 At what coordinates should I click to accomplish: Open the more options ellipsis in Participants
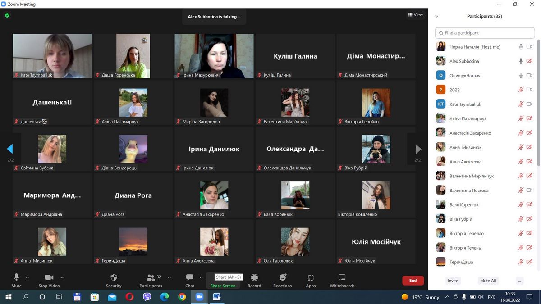pyautogui.click(x=520, y=281)
